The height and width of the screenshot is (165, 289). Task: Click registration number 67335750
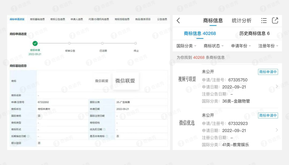[x=238, y=80]
